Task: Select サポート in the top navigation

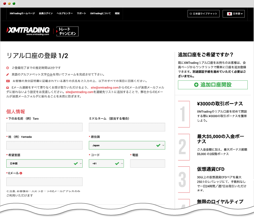Action: click(x=81, y=14)
